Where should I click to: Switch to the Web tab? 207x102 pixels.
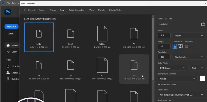(x=91, y=10)
